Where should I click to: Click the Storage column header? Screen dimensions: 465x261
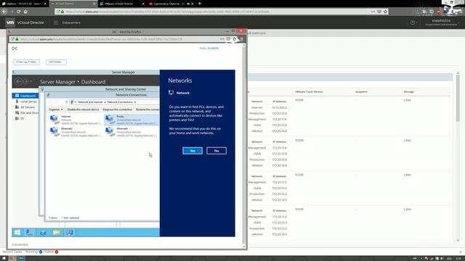(x=408, y=92)
